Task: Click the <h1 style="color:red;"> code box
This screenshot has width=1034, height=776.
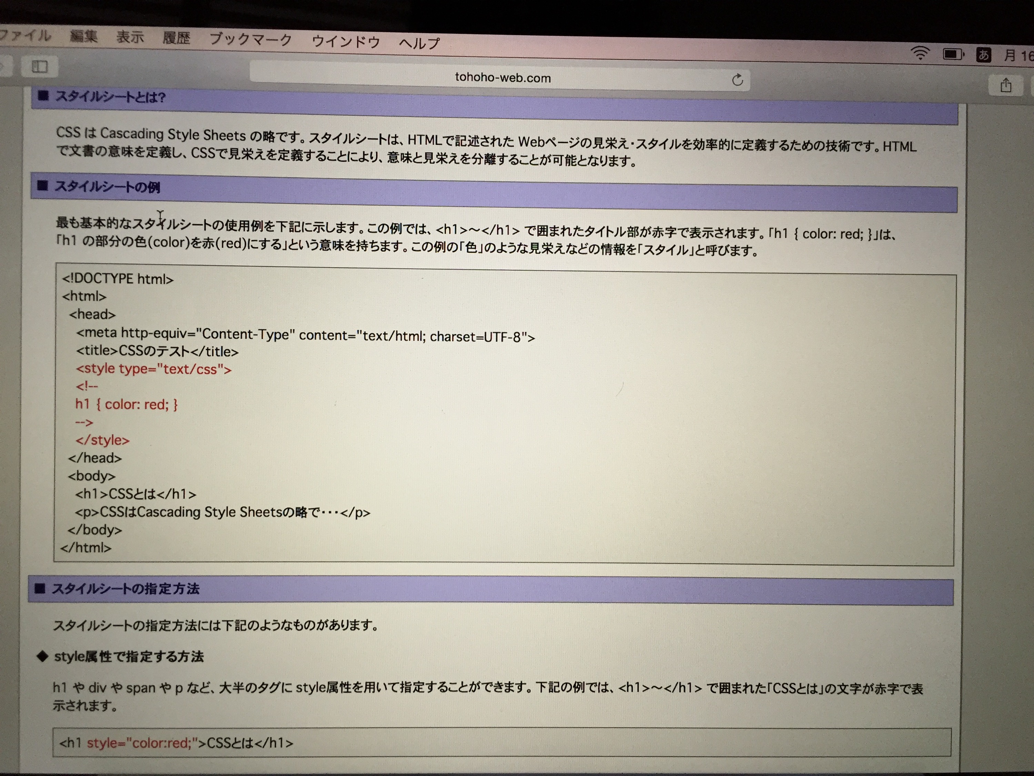Action: click(x=501, y=742)
